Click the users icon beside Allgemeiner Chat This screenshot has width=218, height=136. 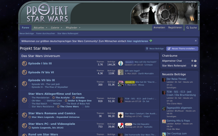(x=195, y=61)
